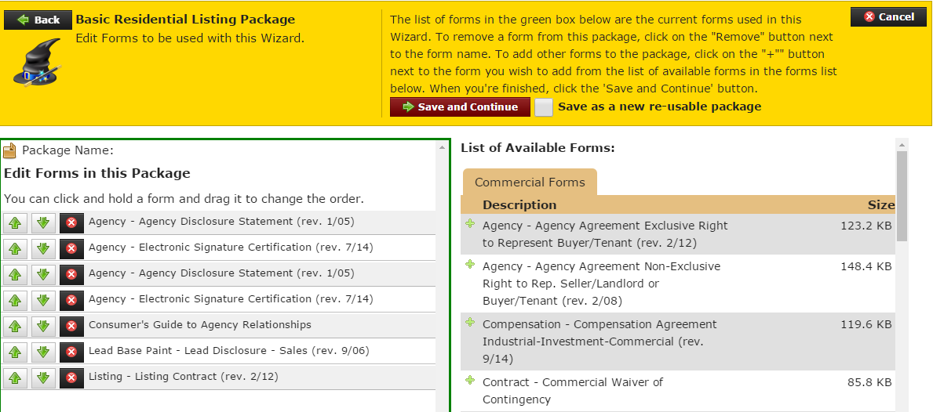Open the Commercial Forms tab
This screenshot has width=933, height=412.
point(530,183)
